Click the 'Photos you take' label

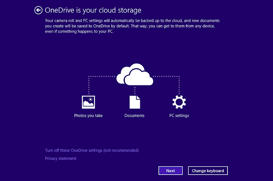[x=88, y=115]
